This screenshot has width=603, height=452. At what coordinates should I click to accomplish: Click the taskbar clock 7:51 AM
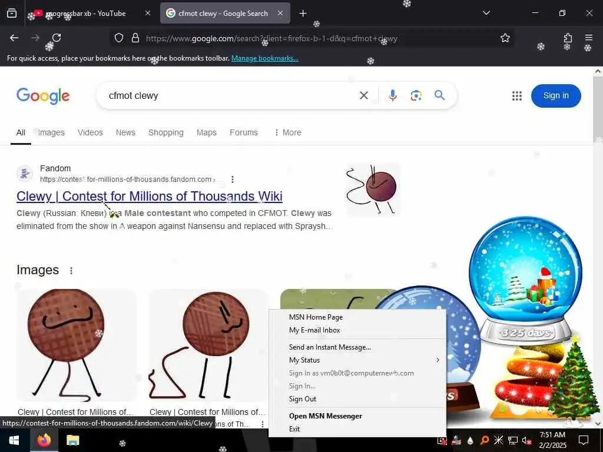click(x=552, y=440)
